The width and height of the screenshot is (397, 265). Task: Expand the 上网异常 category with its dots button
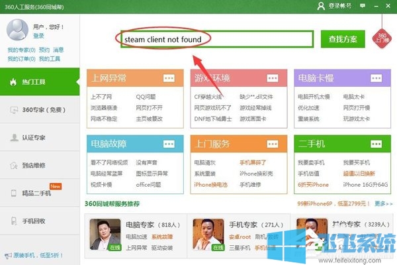click(x=169, y=78)
